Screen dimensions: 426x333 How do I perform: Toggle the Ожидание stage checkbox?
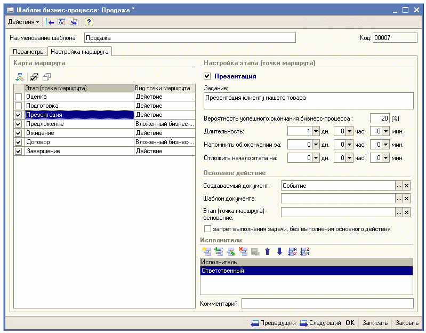pos(19,133)
